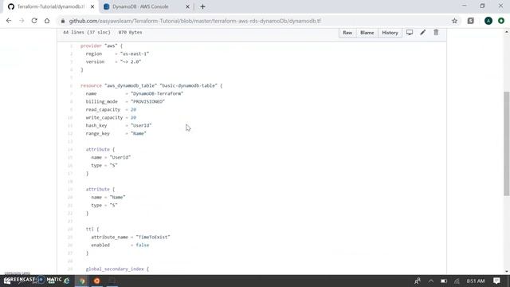
Task: Click the attribute_name = "TimeToExist" line
Action: [131, 238]
